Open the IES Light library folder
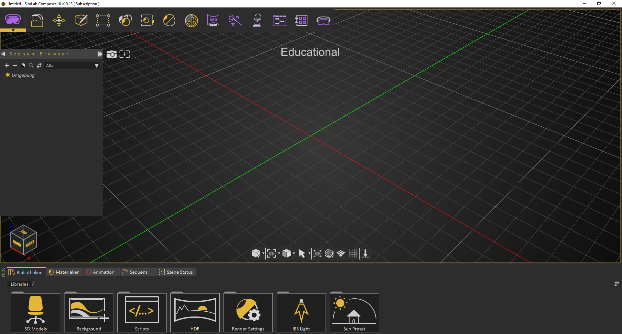The image size is (622, 334). 301,313
